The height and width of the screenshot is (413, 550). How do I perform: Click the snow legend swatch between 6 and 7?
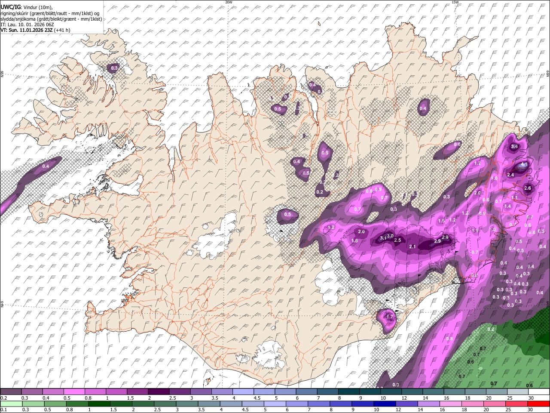click(x=307, y=392)
